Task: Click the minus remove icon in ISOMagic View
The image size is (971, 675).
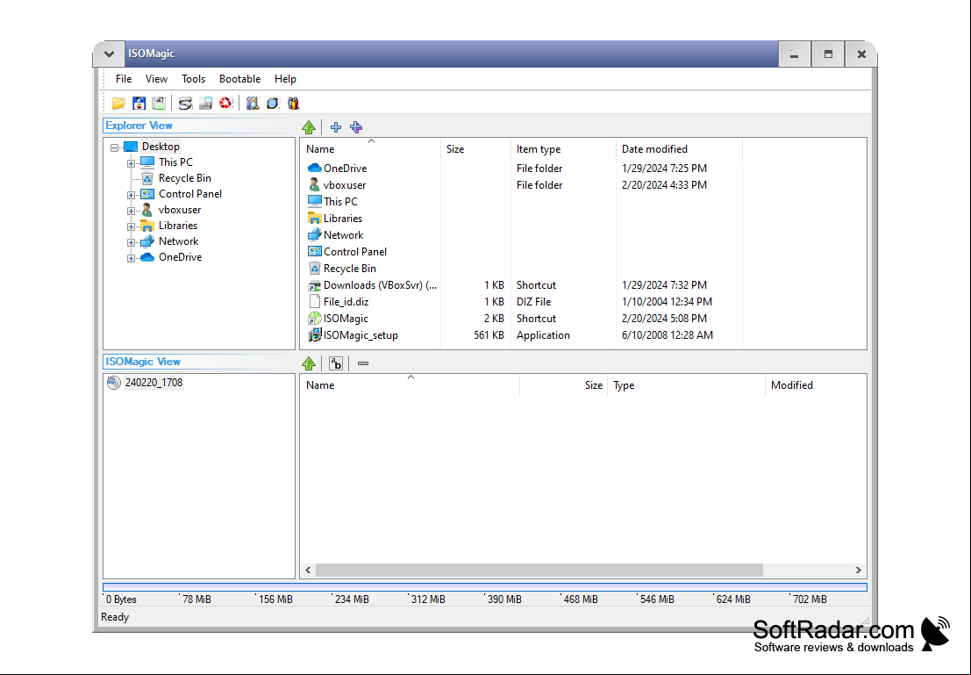Action: (363, 364)
